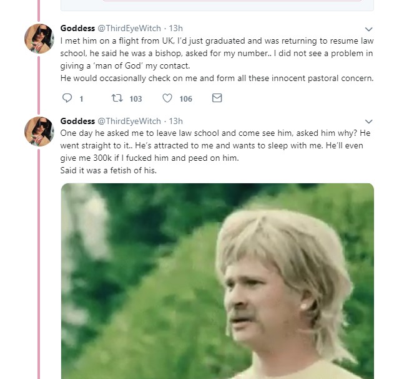This screenshot has width=394, height=379.
Task: Open the Goddess name on the flight tweet
Action: (77, 28)
